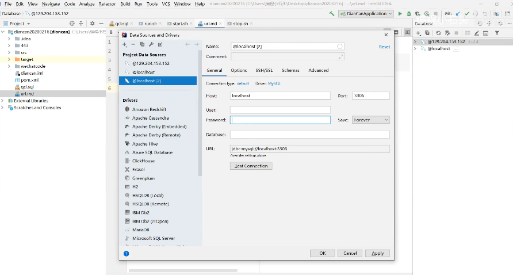The height and width of the screenshot is (275, 513).
Task: Switch to the Schemas tab
Action: [290, 70]
